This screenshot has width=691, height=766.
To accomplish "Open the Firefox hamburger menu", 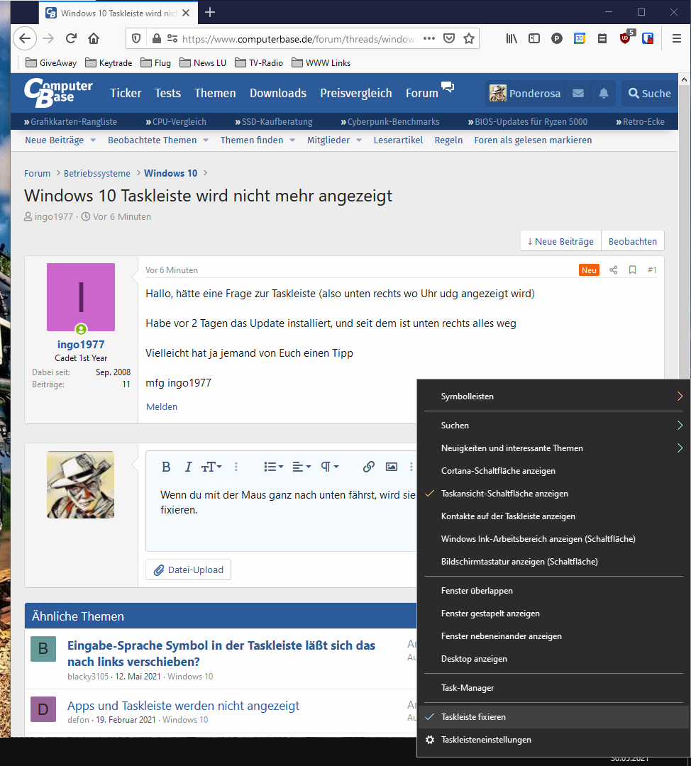I will click(677, 38).
